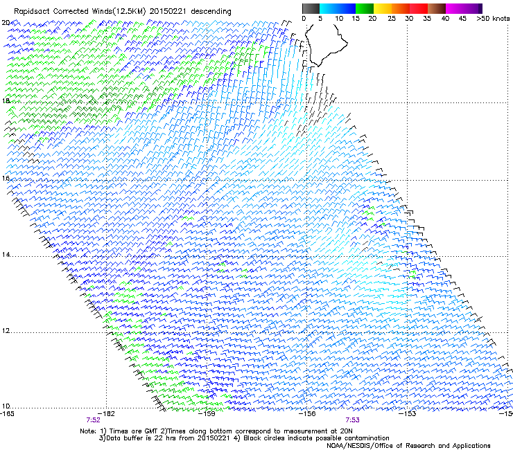Click legend label '40'

click(x=445, y=19)
